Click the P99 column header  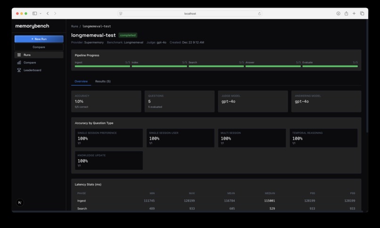tap(352, 194)
